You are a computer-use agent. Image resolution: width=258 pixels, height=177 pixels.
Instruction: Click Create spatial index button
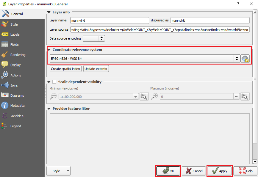click(x=66, y=69)
